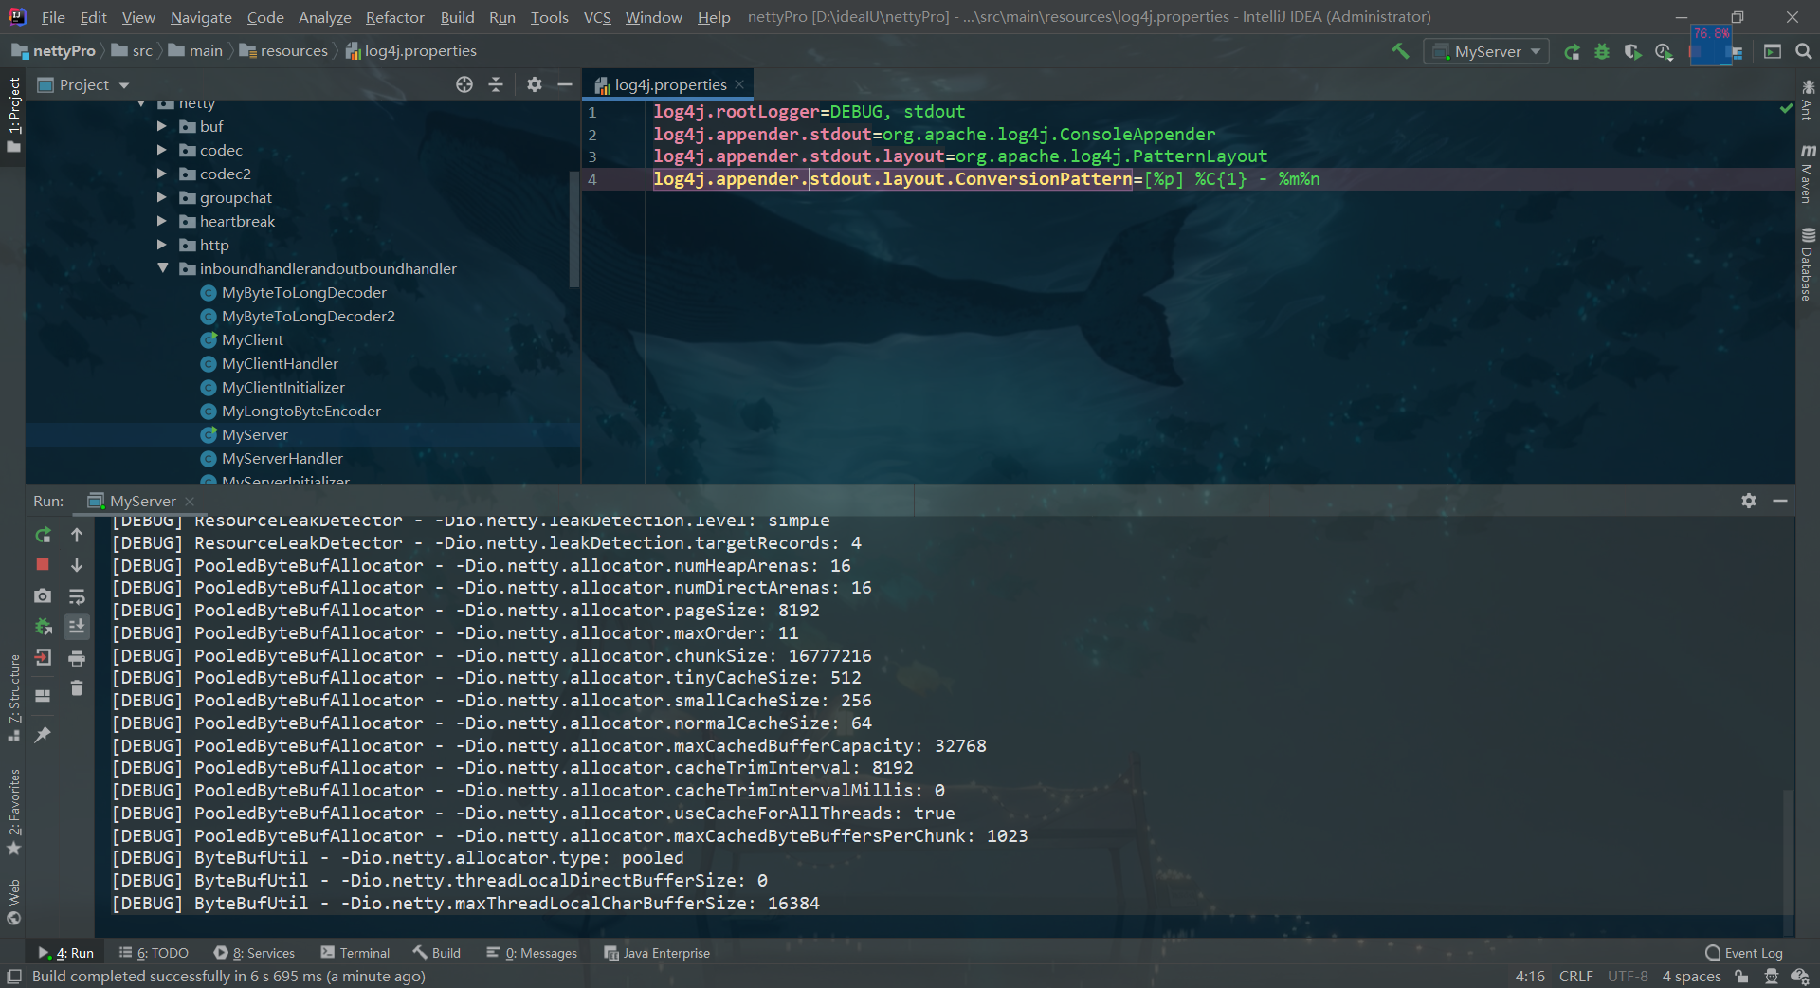Expand the heartbreak folder
The image size is (1820, 988).
click(161, 221)
